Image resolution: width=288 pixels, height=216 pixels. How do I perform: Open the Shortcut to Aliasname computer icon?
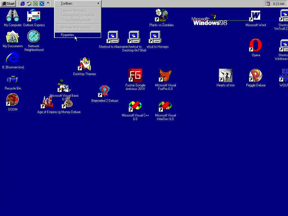tap(113, 39)
